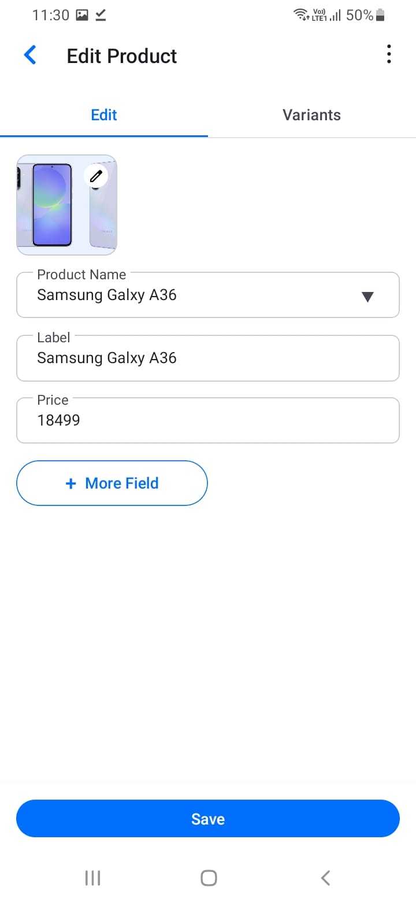
Task: Tap the plus icon in More Field
Action: click(71, 483)
